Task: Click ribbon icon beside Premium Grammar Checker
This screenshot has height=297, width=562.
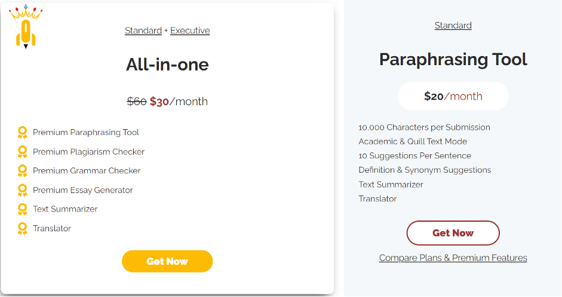Action: [23, 171]
